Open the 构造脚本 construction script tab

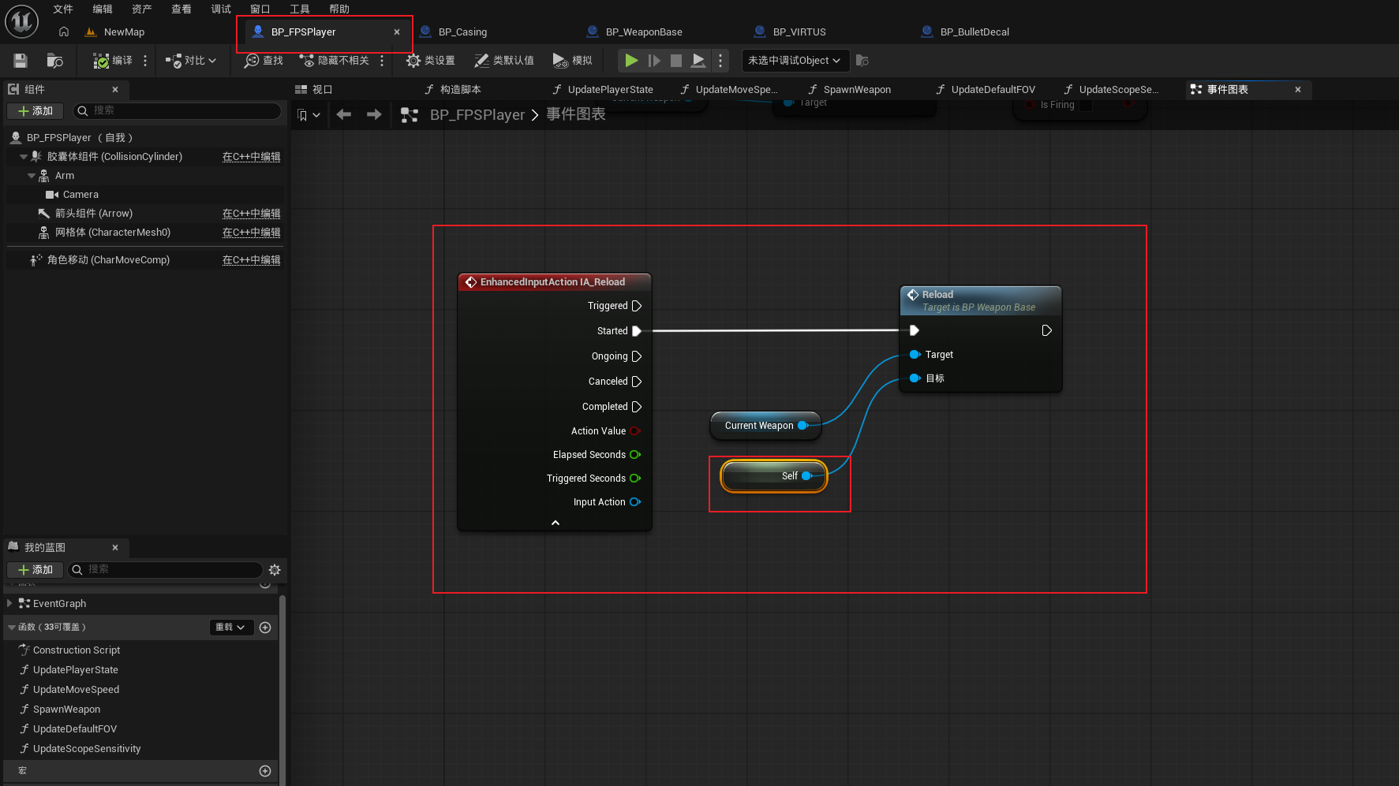(453, 90)
